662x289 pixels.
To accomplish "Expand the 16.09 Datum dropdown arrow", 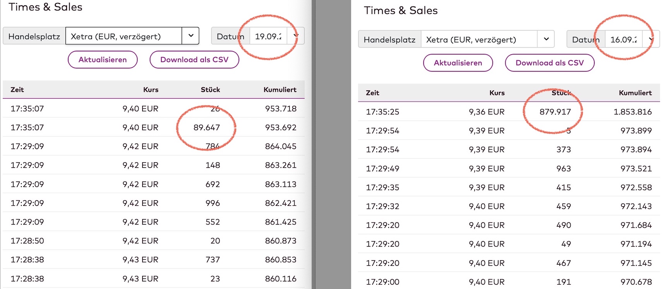I will [x=651, y=39].
